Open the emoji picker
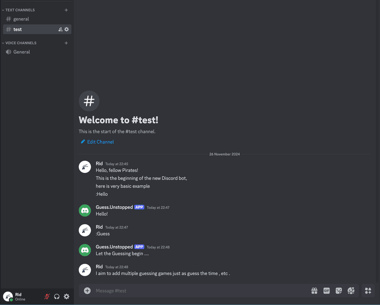Image resolution: width=380 pixels, height=305 pixels. pos(351,290)
